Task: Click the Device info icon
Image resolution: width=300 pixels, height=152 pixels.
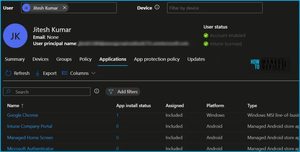Action: click(157, 7)
